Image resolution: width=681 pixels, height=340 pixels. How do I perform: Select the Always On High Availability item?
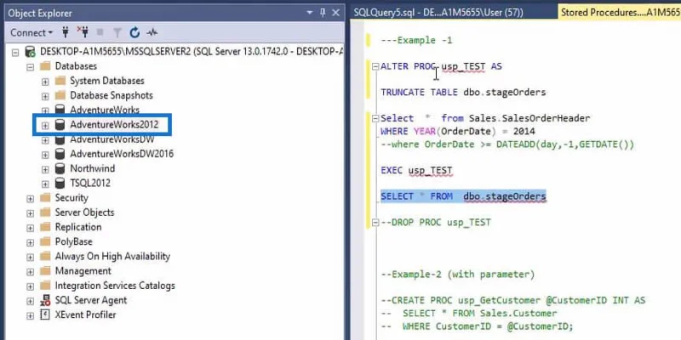point(112,257)
